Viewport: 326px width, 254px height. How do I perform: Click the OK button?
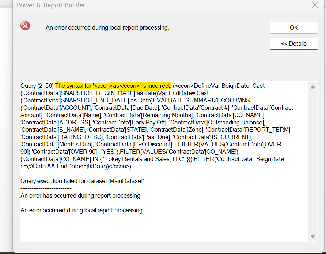point(294,27)
